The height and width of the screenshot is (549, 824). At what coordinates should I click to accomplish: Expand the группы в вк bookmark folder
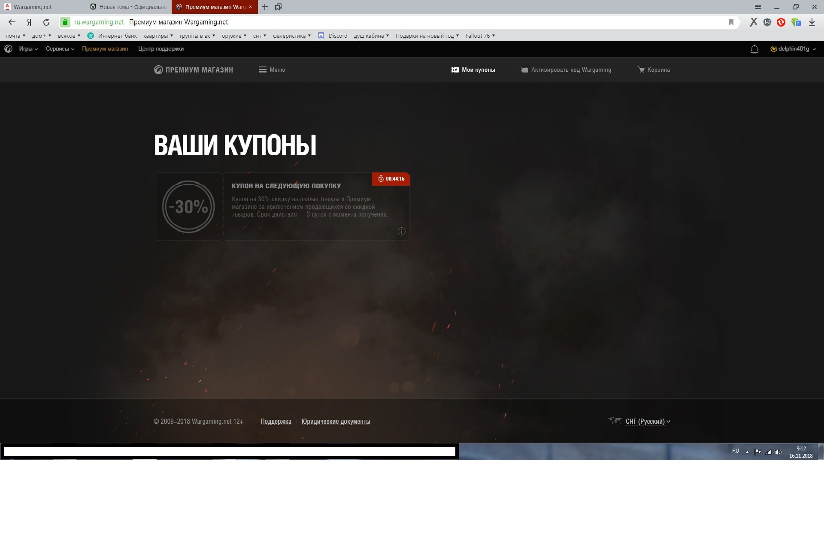[x=197, y=36]
